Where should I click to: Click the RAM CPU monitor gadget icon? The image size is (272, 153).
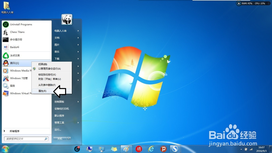pyautogui.click(x=239, y=3)
